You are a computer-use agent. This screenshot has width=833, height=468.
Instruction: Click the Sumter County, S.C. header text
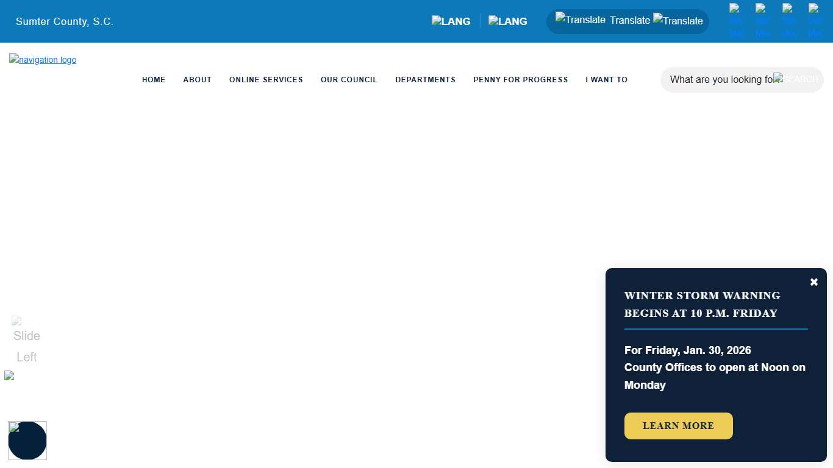tap(65, 21)
